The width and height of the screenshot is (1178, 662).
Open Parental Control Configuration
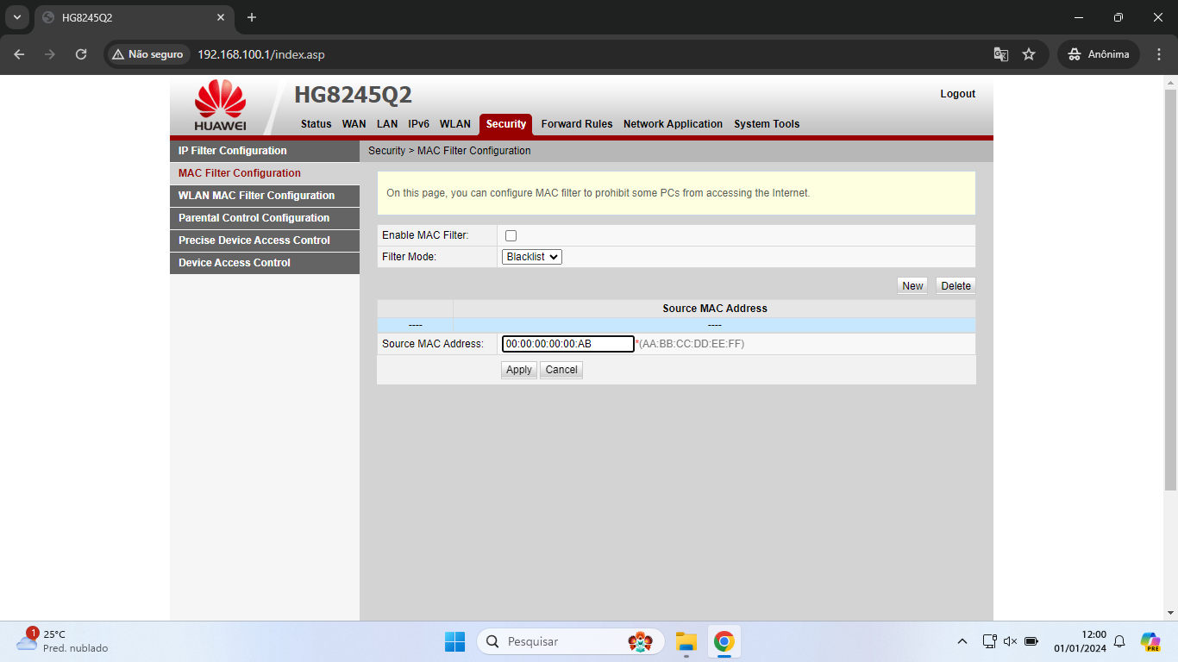pos(265,218)
